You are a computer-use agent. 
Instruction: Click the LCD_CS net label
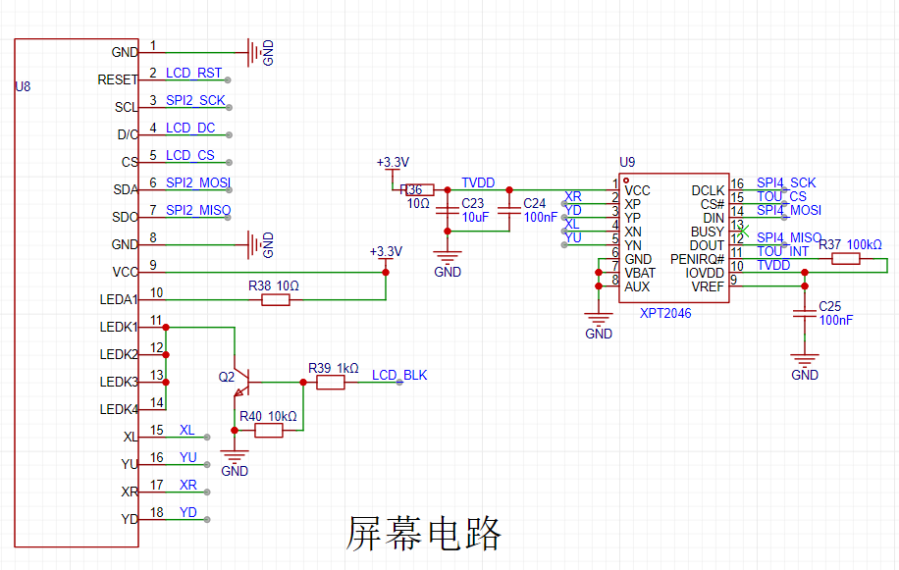[x=190, y=155]
